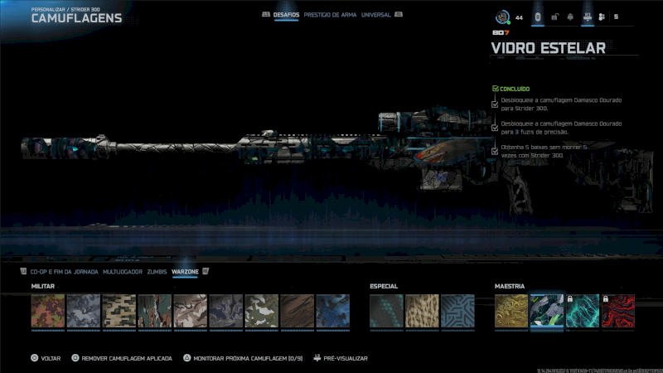Select the green and brown stripe Militar camo
This screenshot has height=373, width=663.
coord(155,311)
